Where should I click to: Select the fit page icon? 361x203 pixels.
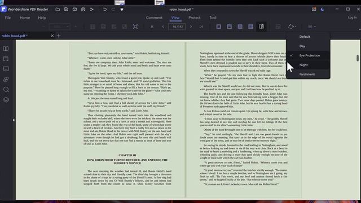point(125,27)
